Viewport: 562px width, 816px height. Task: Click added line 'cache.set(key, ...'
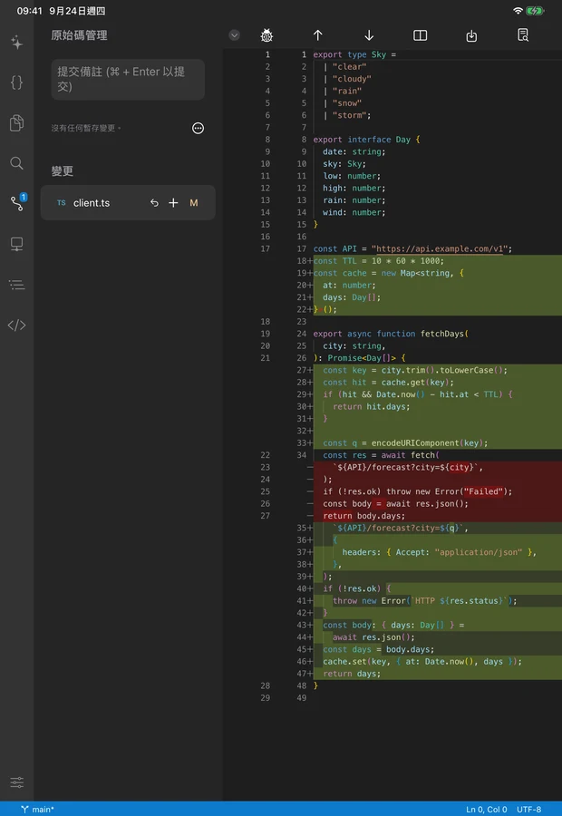point(422,662)
